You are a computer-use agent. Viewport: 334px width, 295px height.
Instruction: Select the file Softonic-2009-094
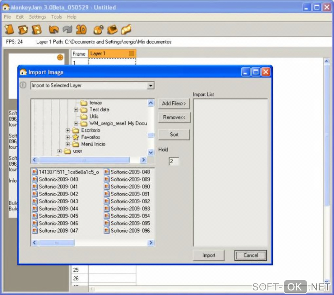(127, 216)
